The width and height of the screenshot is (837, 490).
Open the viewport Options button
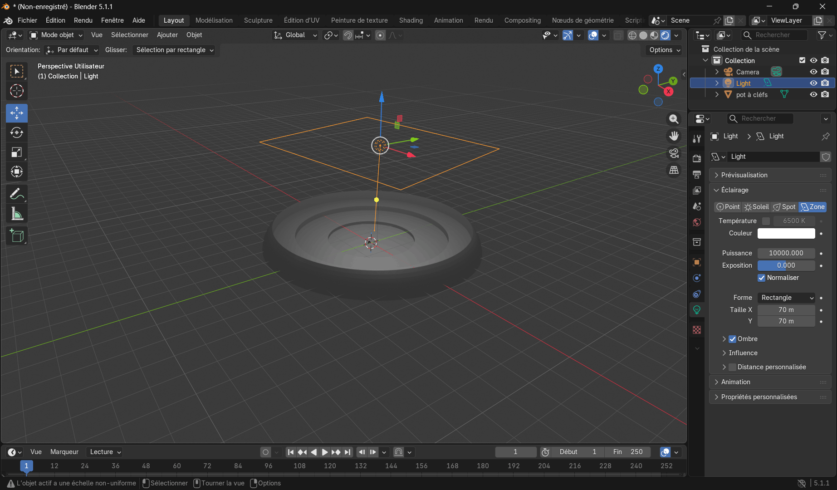(665, 50)
